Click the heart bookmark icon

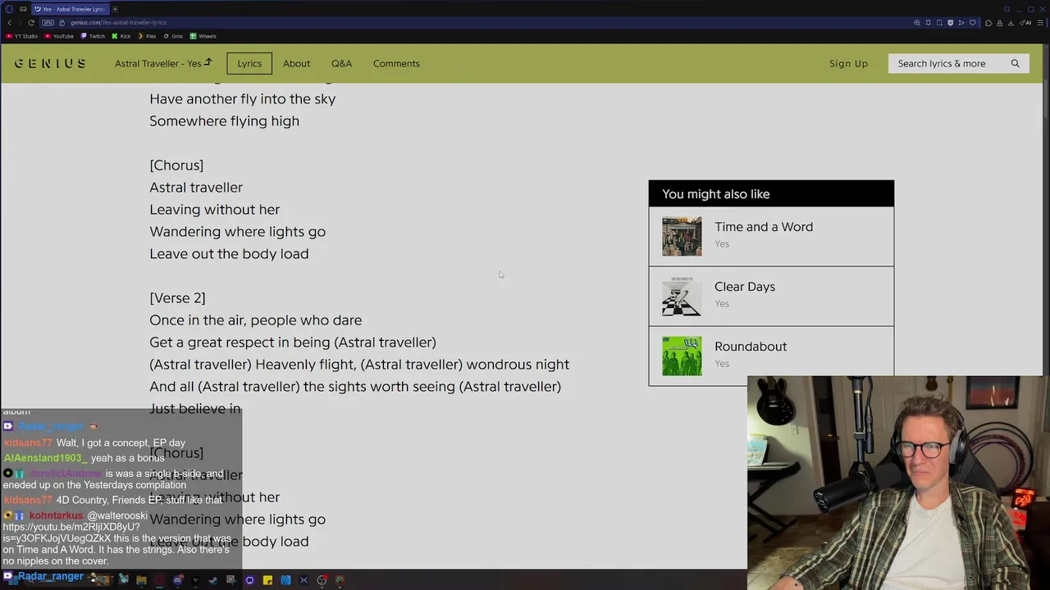point(972,23)
